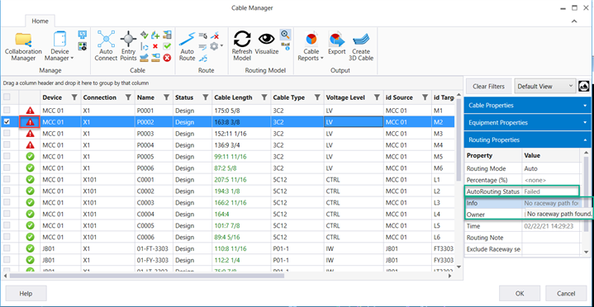Click the Clear Filters button
The height and width of the screenshot is (307, 594).
[489, 87]
